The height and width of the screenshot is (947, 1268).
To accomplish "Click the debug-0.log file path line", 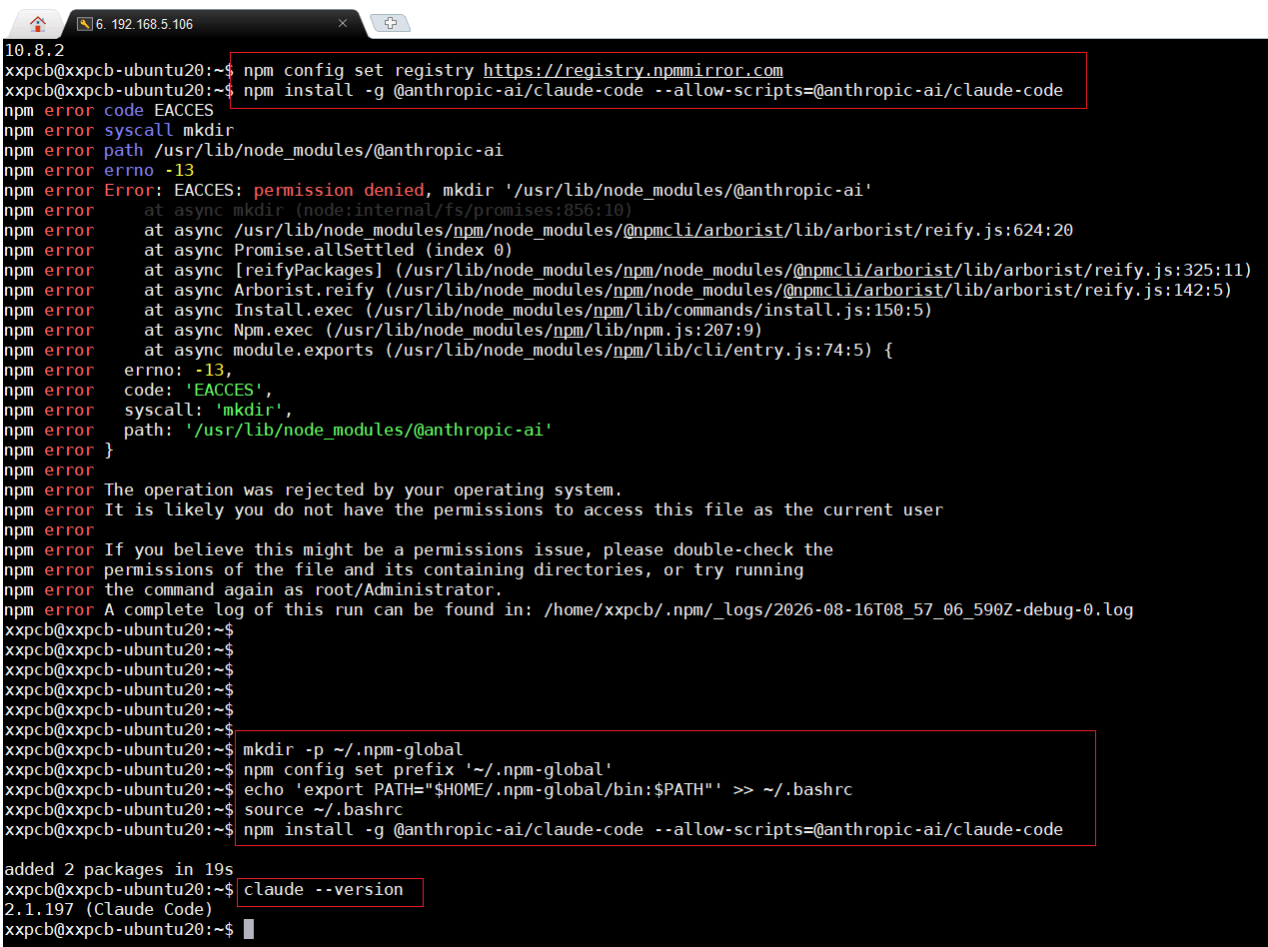I will click(x=569, y=609).
